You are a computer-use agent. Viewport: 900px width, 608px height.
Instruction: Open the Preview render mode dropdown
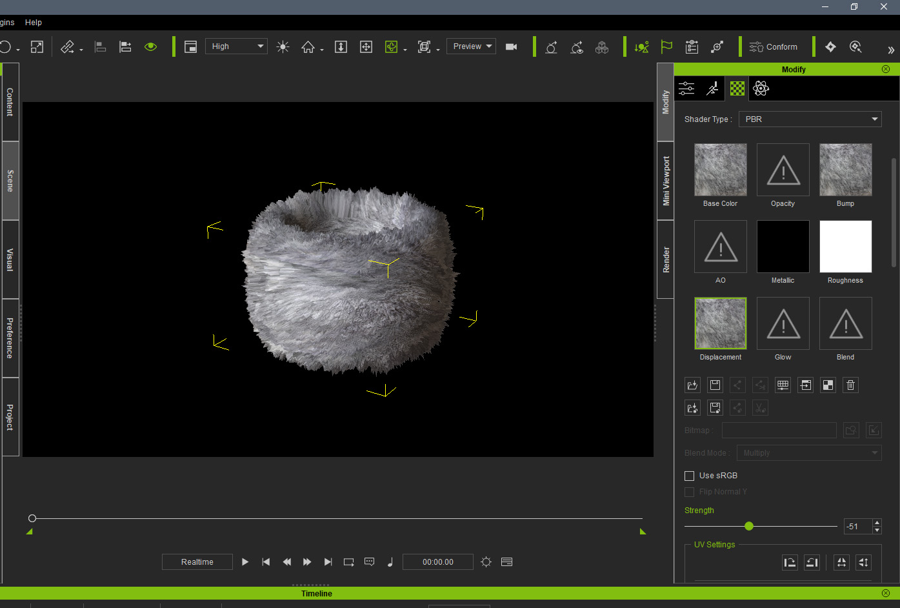tap(471, 46)
